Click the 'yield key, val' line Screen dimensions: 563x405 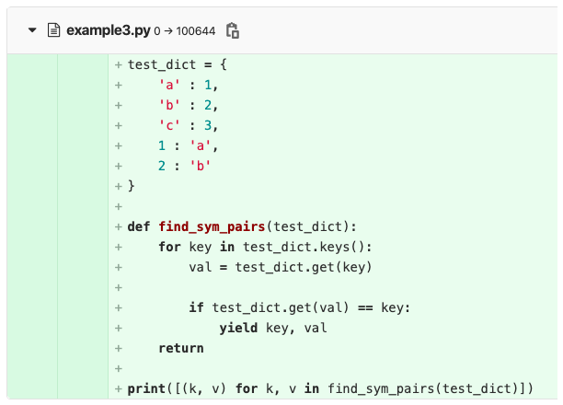[x=272, y=328]
